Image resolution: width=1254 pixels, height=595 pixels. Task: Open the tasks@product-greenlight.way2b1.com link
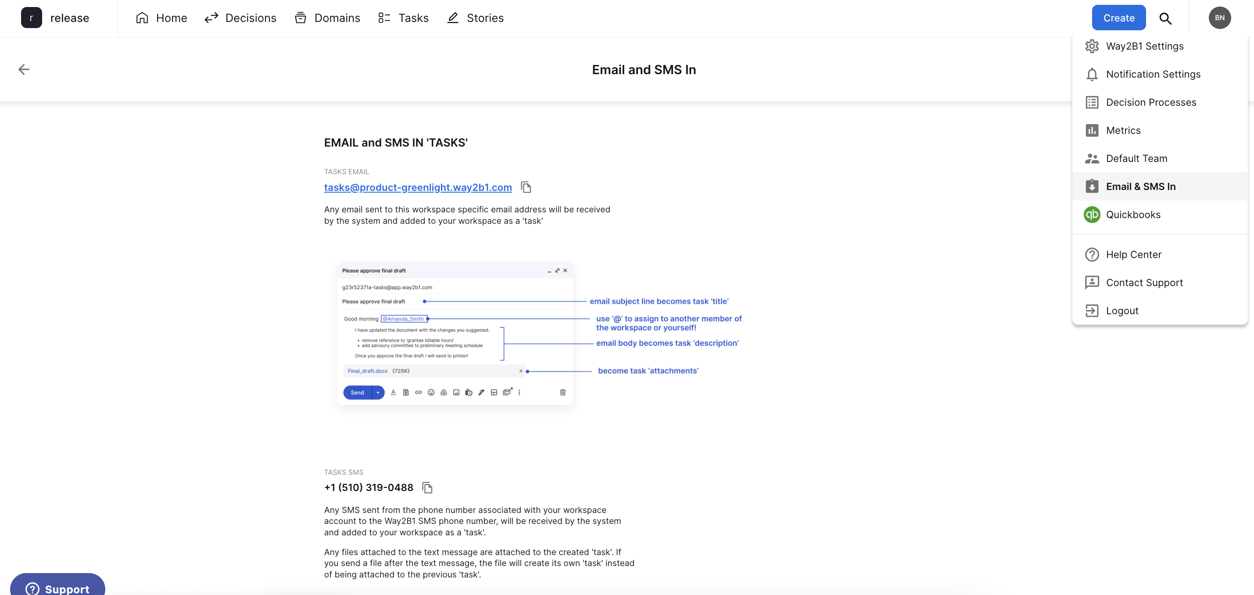[418, 187]
